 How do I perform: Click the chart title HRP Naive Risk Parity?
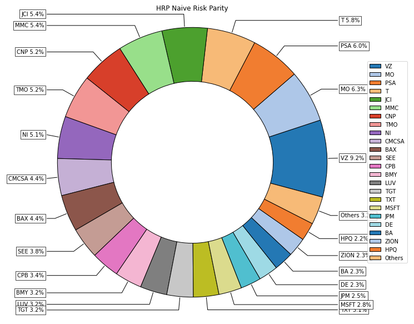[x=192, y=8]
